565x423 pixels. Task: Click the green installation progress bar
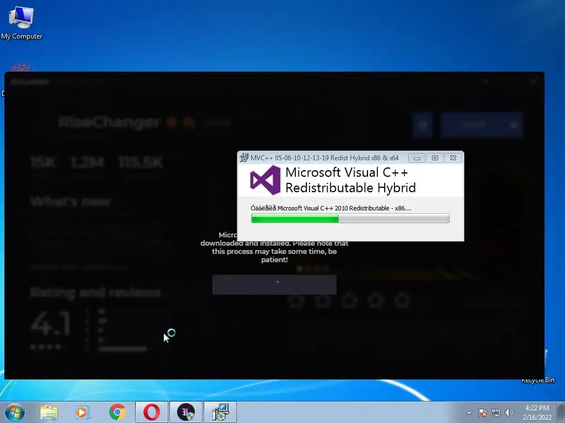[x=350, y=218]
